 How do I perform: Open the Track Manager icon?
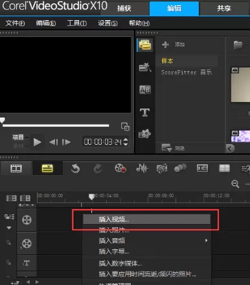click(x=25, y=198)
